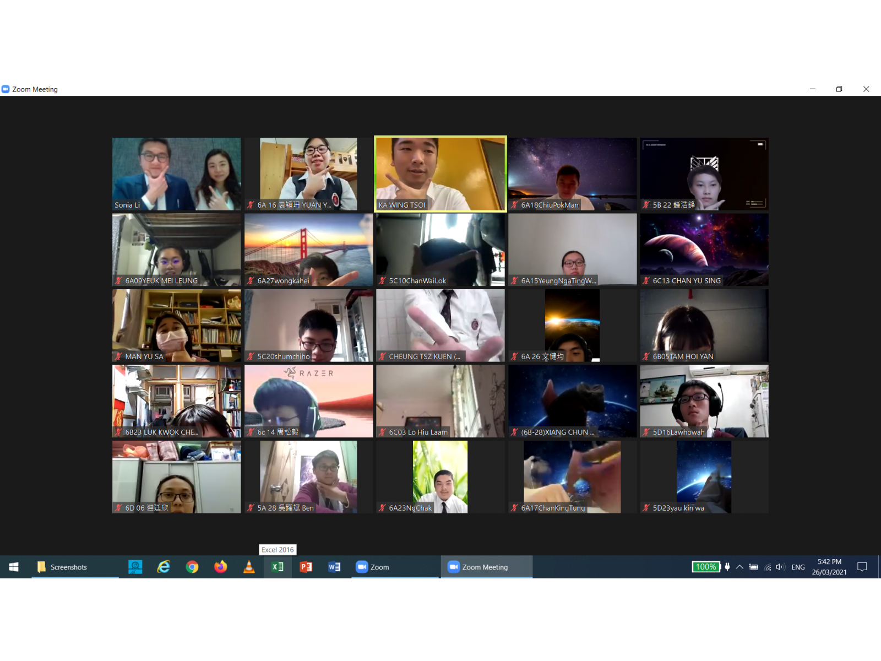Start VLC media player
The height and width of the screenshot is (661, 881).
point(249,566)
